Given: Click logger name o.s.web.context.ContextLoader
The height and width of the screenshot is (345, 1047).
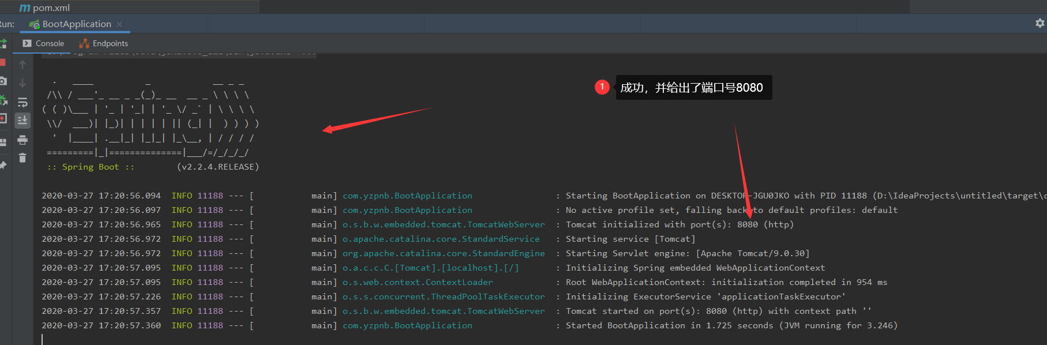Looking at the screenshot, I should 418,282.
